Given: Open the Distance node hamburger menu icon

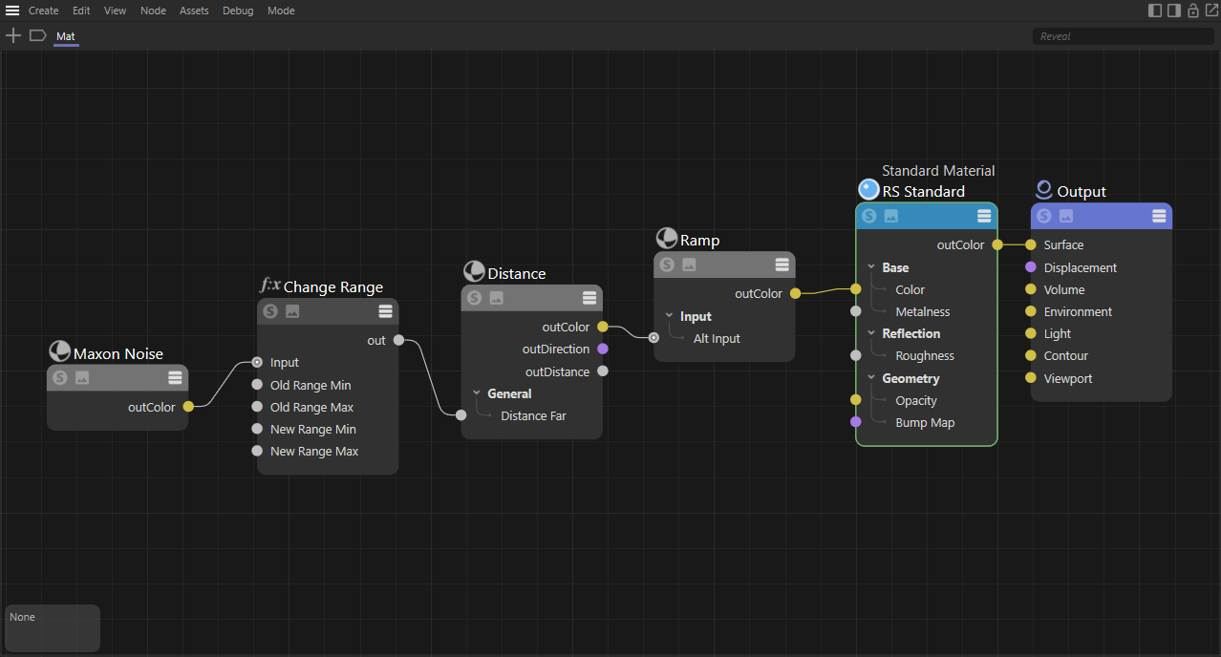Looking at the screenshot, I should (x=589, y=298).
